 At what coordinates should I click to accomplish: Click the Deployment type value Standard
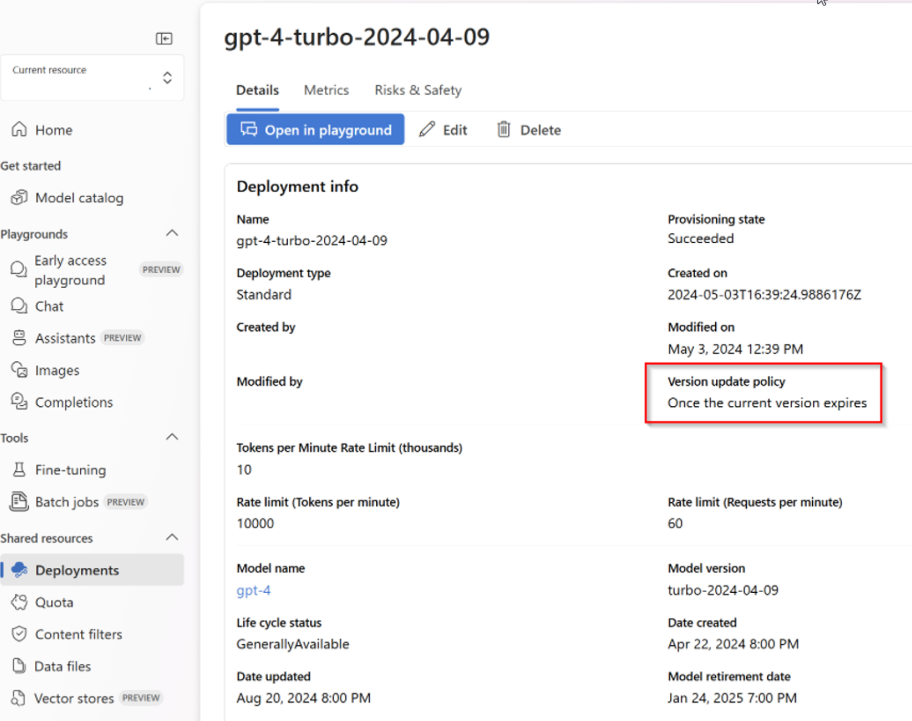tap(264, 294)
